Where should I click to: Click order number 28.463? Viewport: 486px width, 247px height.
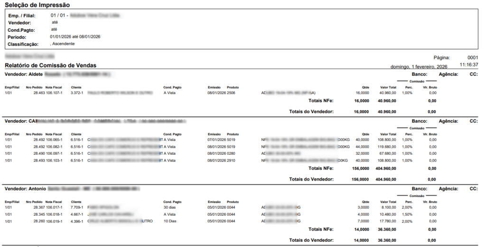39,93
